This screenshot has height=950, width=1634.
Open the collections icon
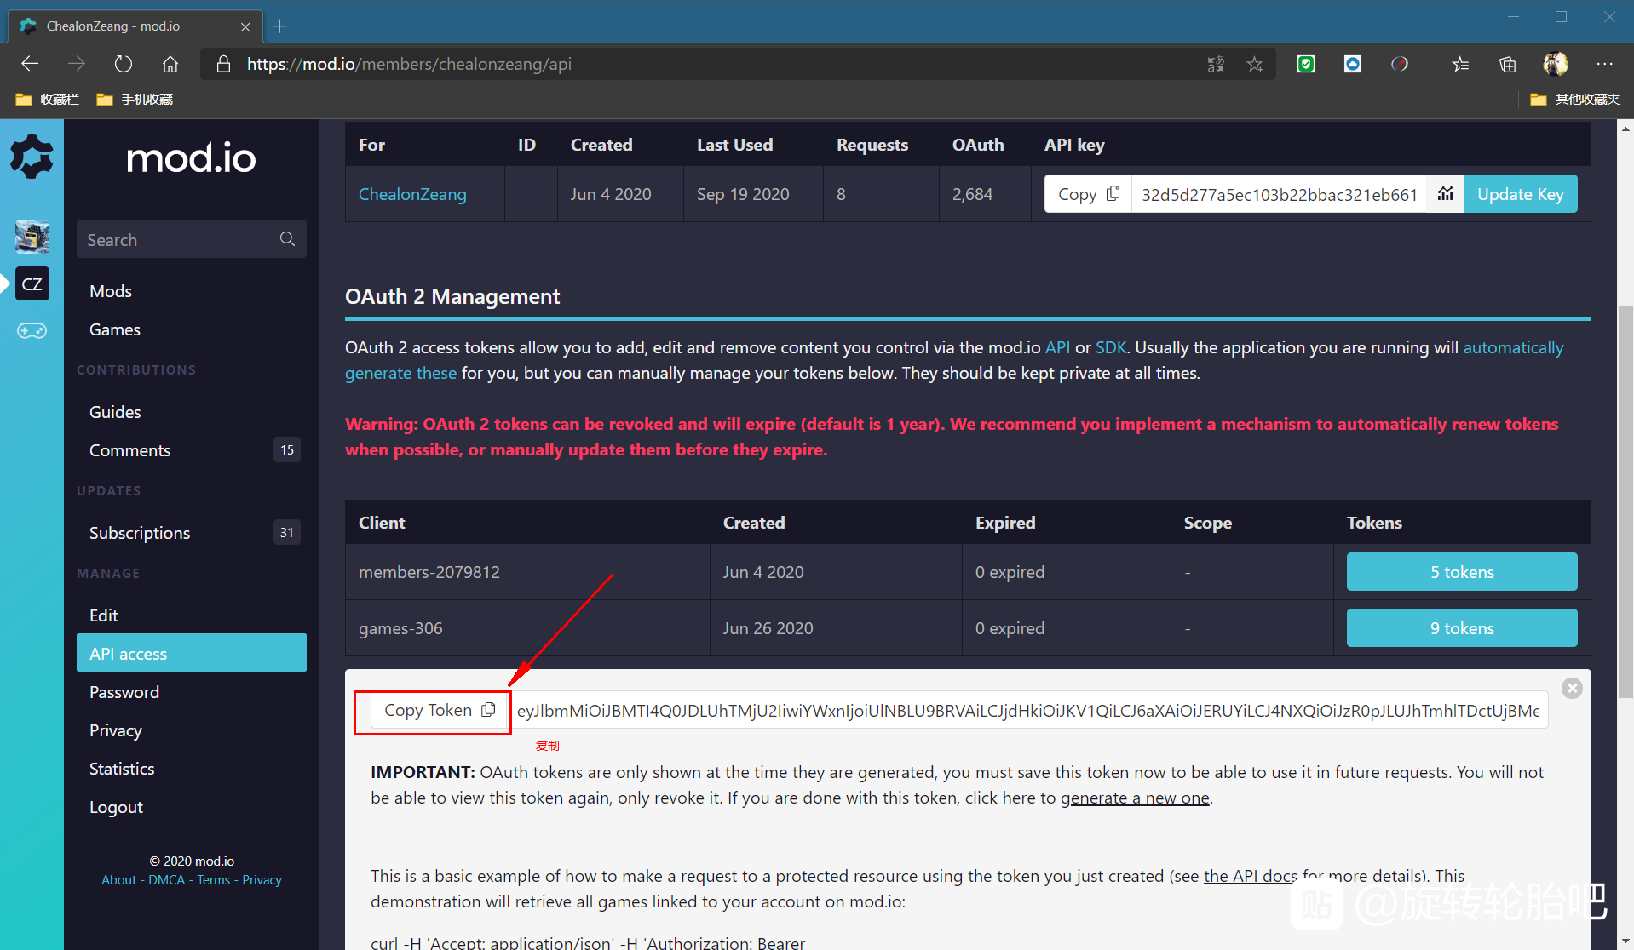coord(1508,64)
